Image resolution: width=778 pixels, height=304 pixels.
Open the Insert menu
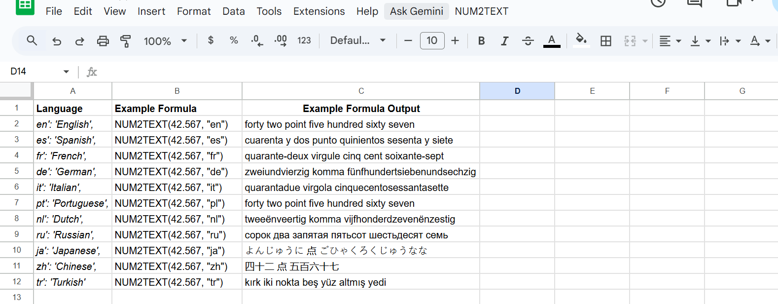[x=151, y=11]
